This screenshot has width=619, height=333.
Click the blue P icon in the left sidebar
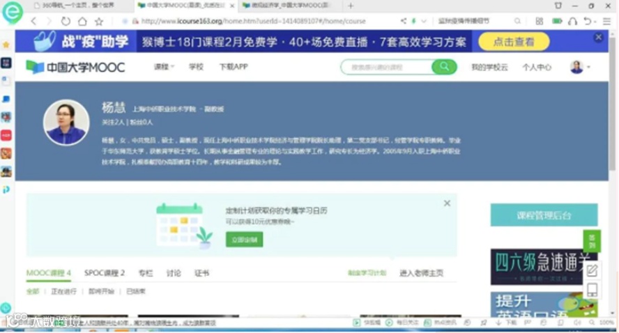(x=6, y=189)
